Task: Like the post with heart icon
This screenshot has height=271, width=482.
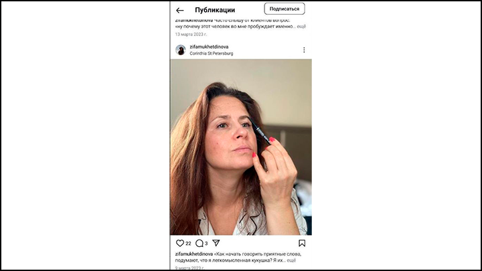Action: pos(180,243)
